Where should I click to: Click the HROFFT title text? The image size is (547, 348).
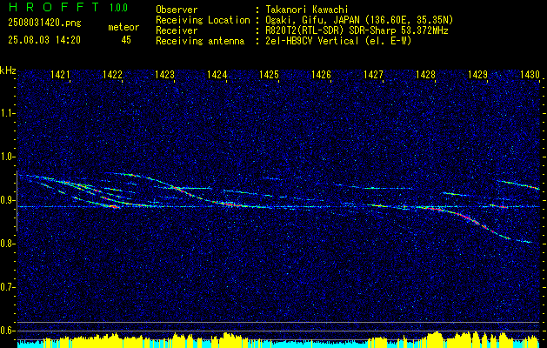coord(54,7)
